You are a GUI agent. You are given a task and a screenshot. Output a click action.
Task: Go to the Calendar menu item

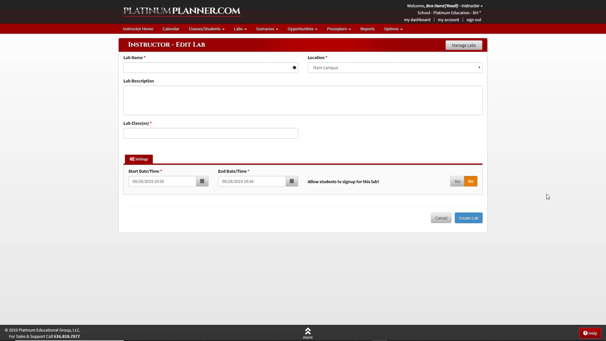pos(171,29)
